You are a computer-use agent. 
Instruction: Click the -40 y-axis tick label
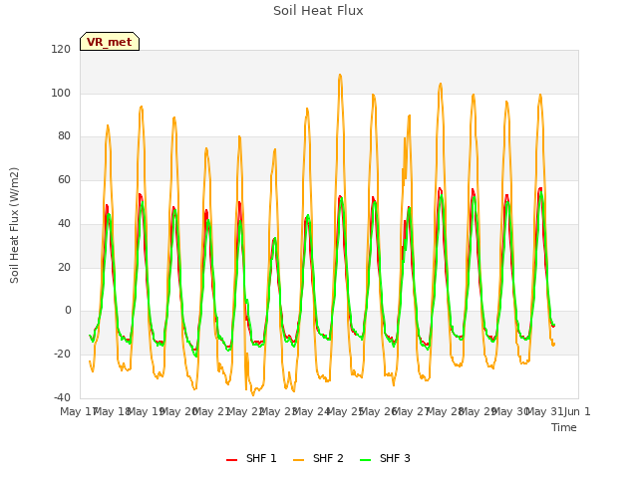(62, 397)
